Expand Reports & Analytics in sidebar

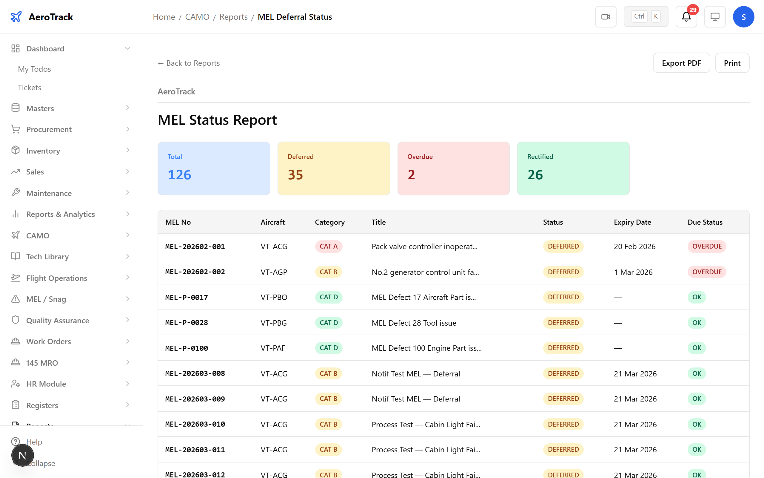click(x=127, y=214)
